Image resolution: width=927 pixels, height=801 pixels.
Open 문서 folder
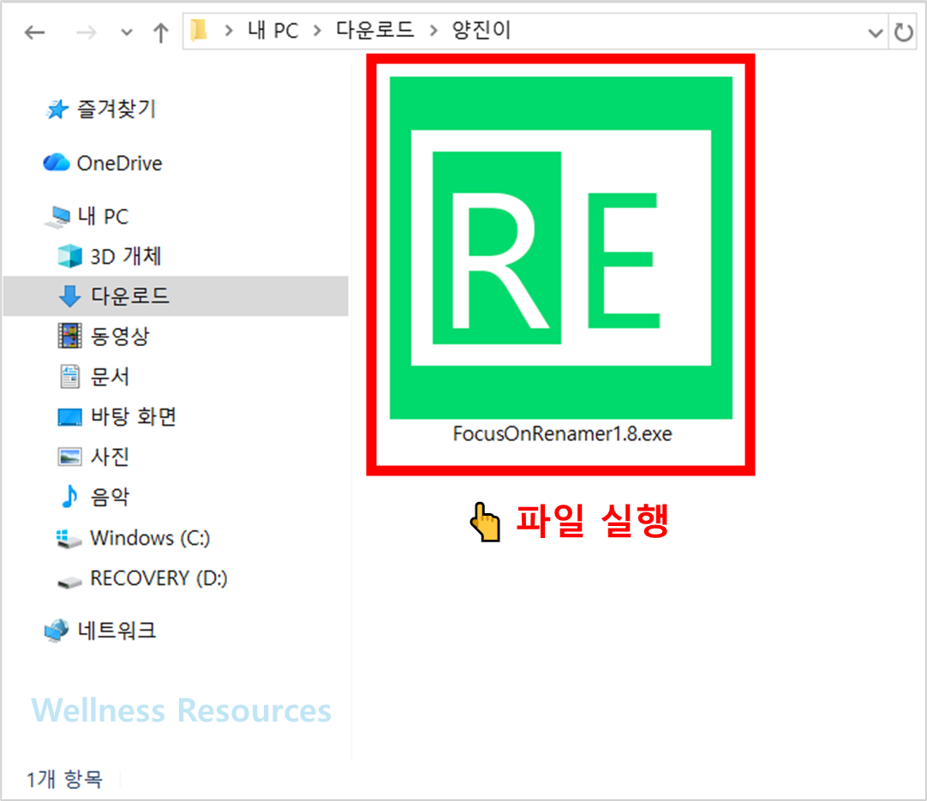click(110, 377)
